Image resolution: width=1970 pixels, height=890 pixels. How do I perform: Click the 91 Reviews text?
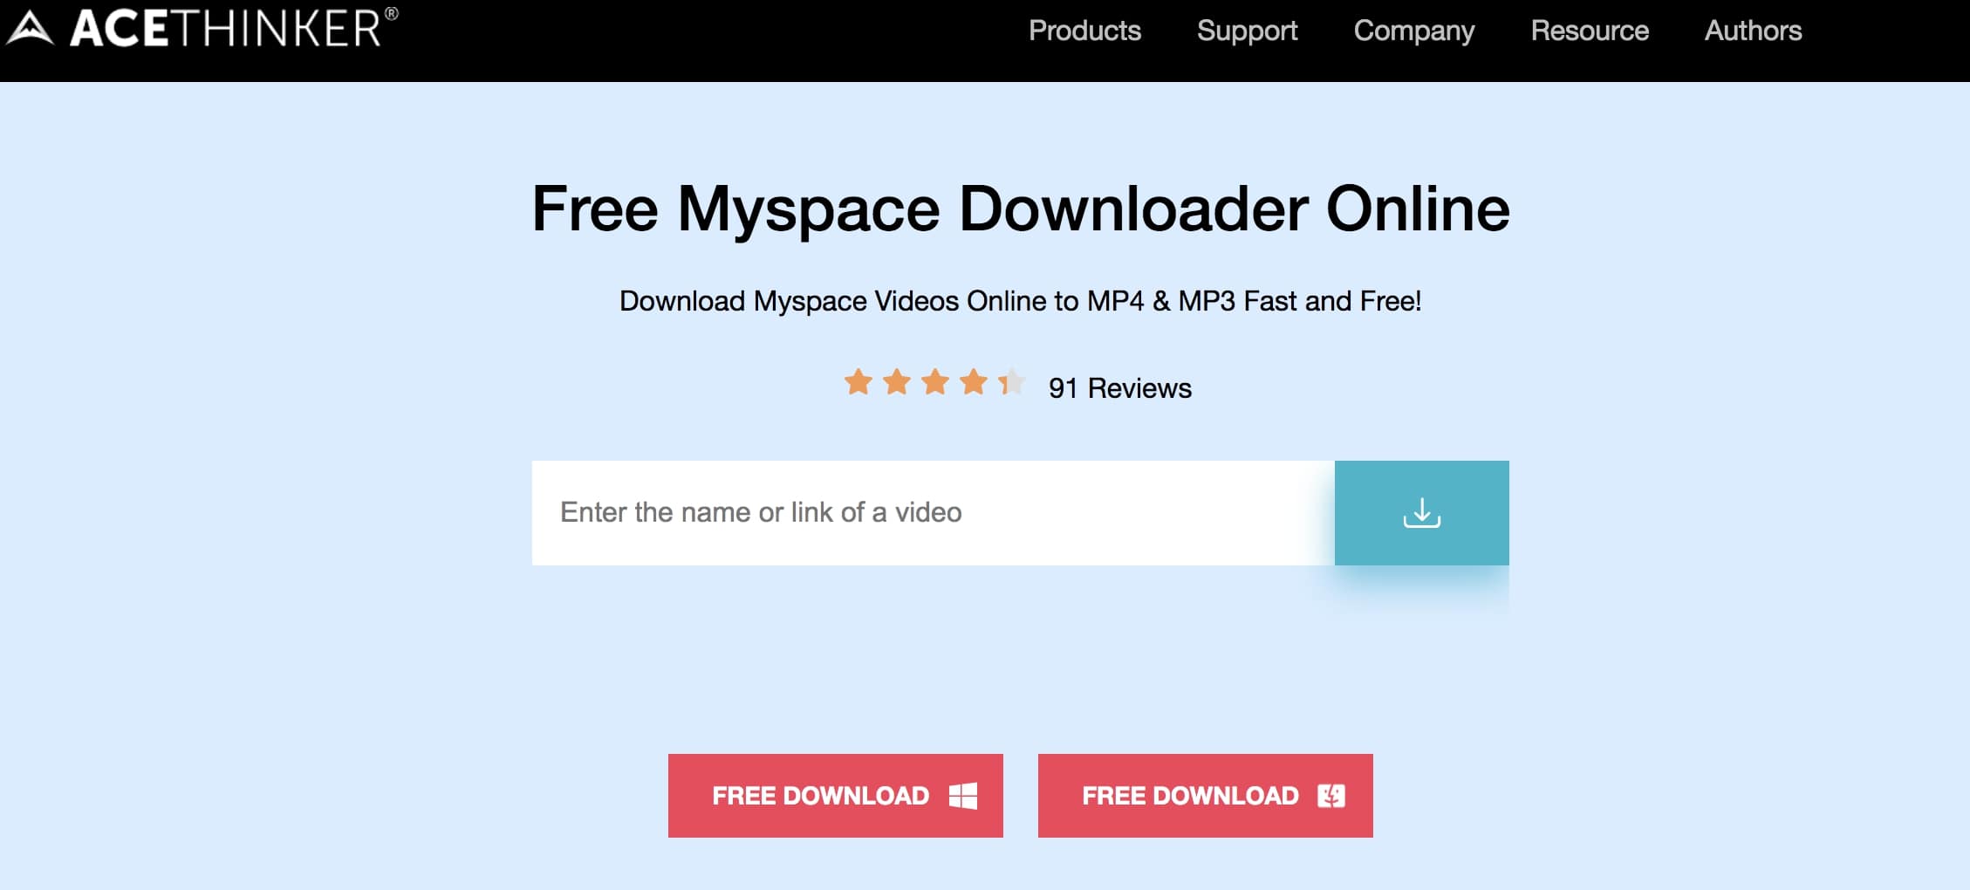coord(1120,388)
